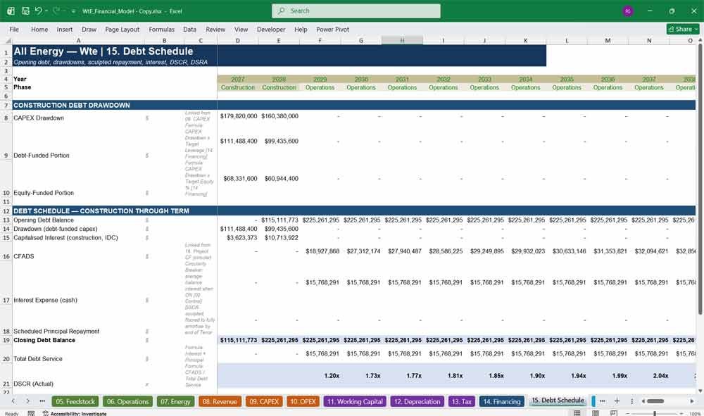Click the more sheets ellipsis after Debt Schedule
The height and width of the screenshot is (416, 704).
[x=602, y=401]
